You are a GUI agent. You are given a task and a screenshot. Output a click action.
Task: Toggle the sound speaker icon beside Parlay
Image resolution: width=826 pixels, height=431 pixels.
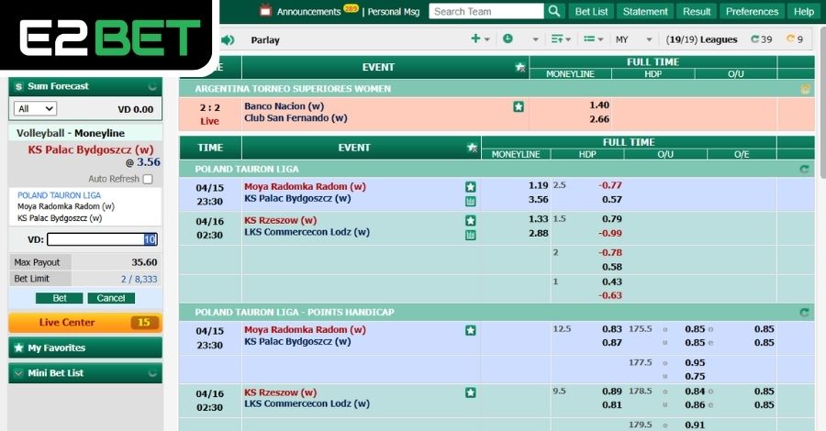click(x=227, y=40)
